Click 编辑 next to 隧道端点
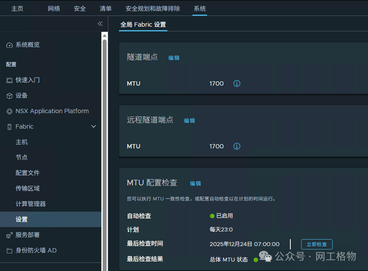The image size is (368, 271). coord(174,58)
